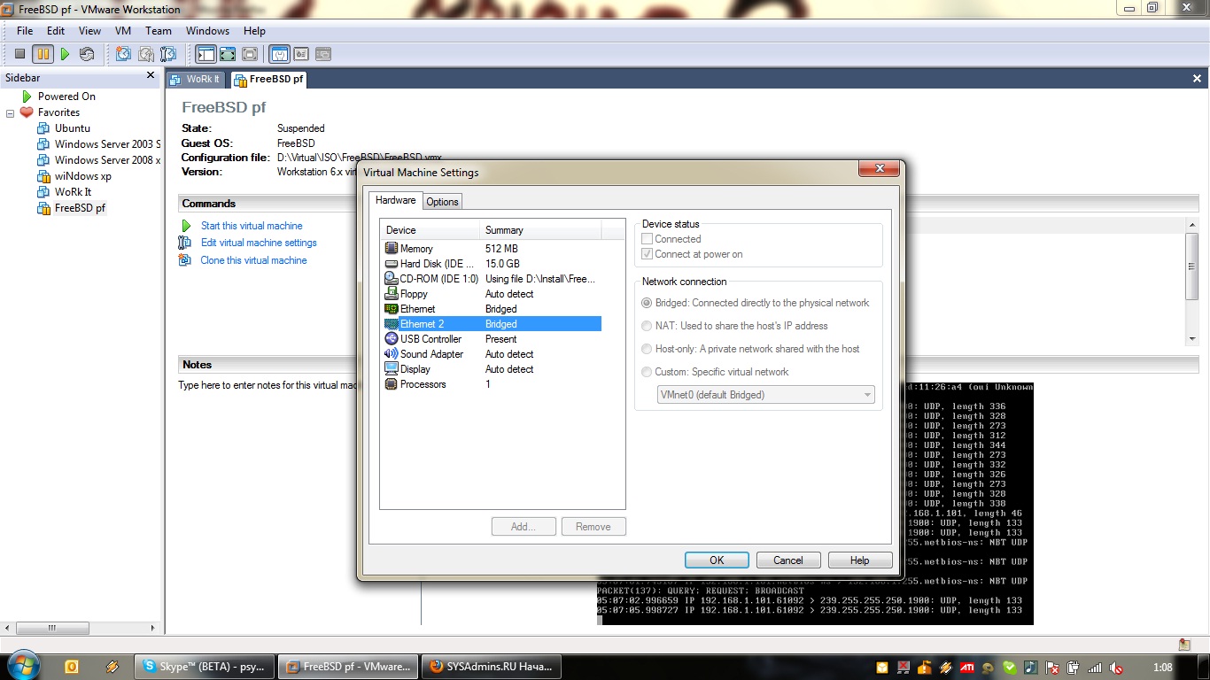The width and height of the screenshot is (1210, 680).
Task: Select wiNdows xp in the sidebar
Action: [83, 176]
